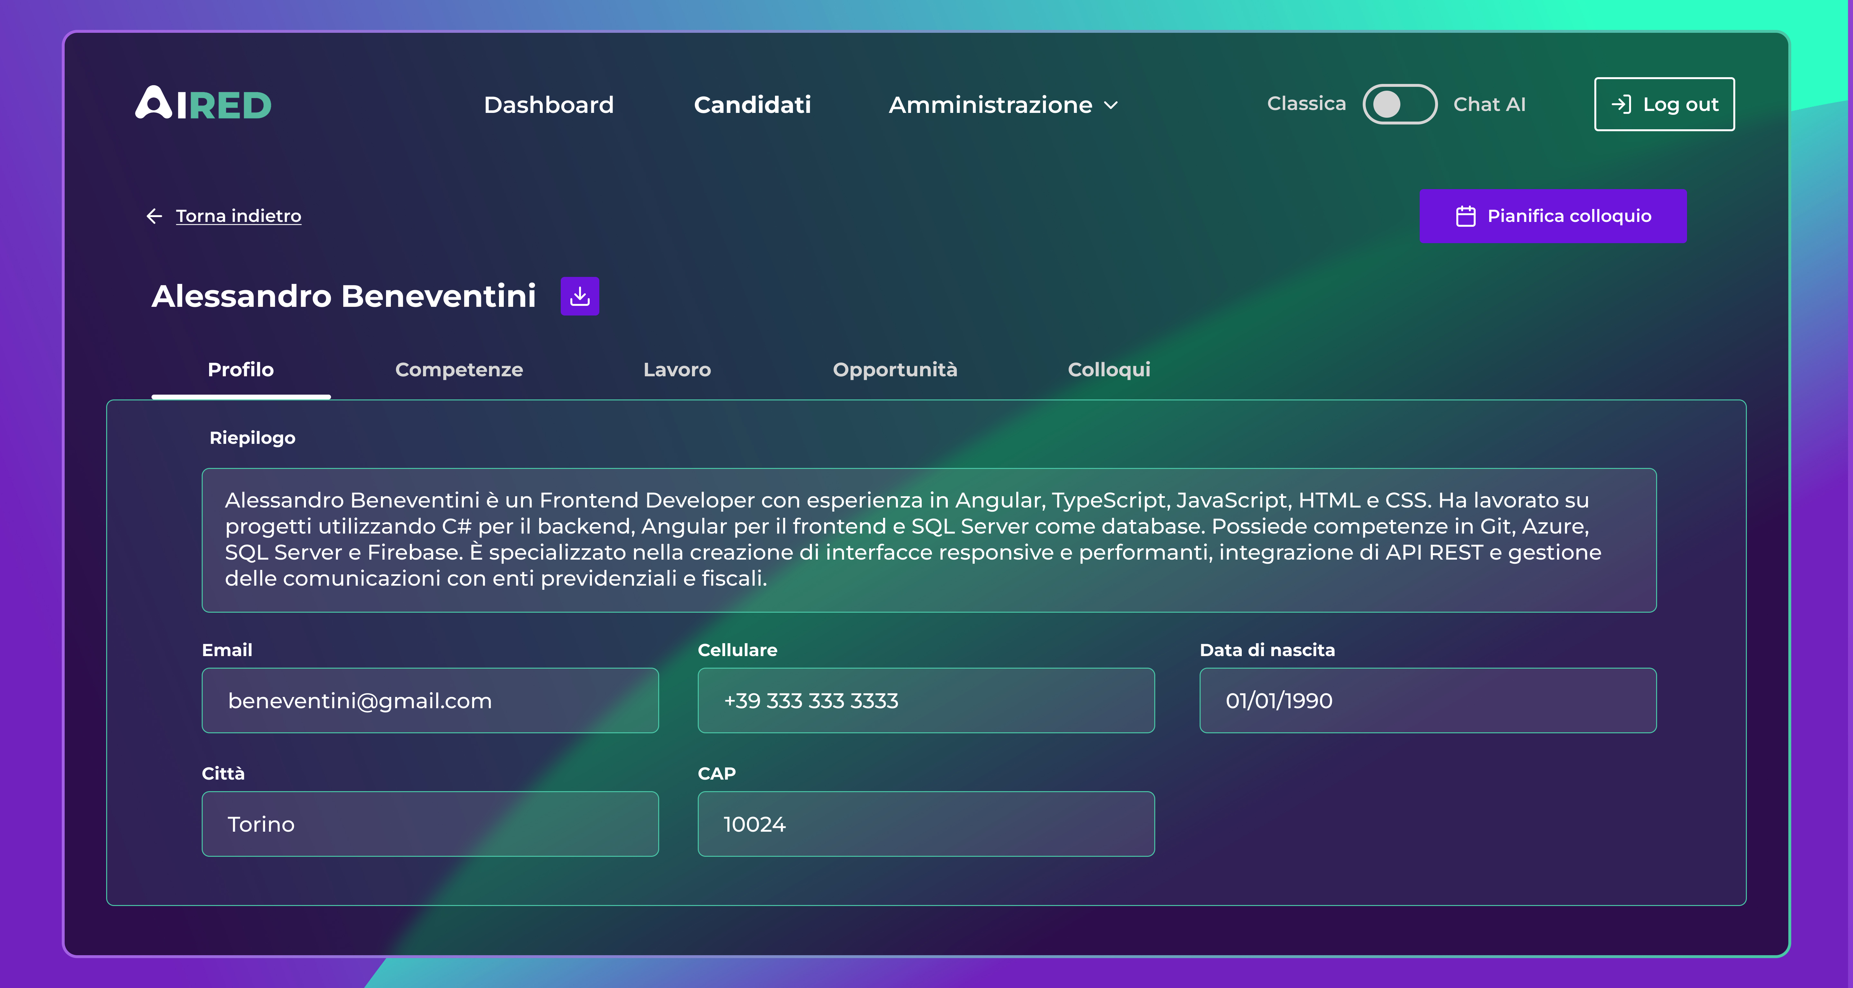Click the candidate name Alessandro Beneventini heading
Viewport: 1853px width, 988px height.
point(344,296)
